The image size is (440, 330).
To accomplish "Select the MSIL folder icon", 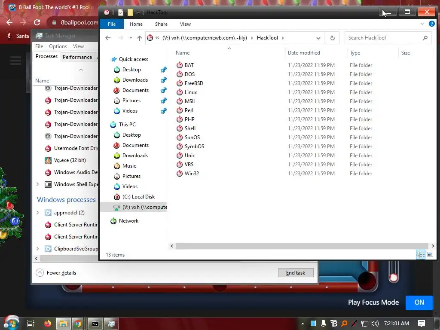I will [x=180, y=101].
